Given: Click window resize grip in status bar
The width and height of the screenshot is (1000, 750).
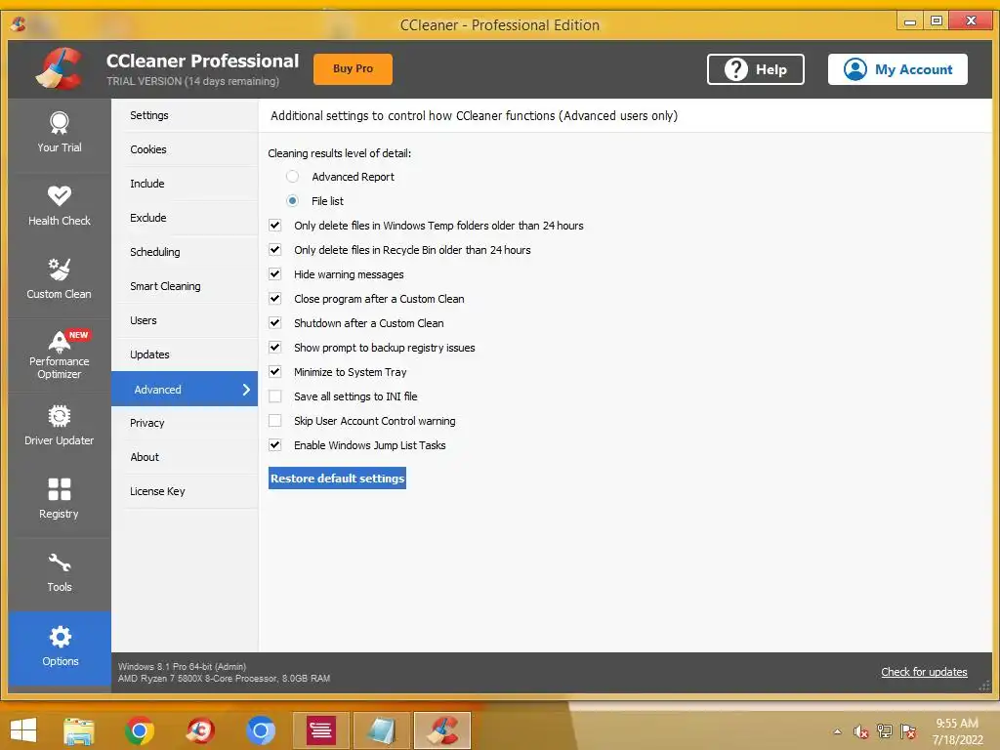Looking at the screenshot, I should pyautogui.click(x=984, y=686).
